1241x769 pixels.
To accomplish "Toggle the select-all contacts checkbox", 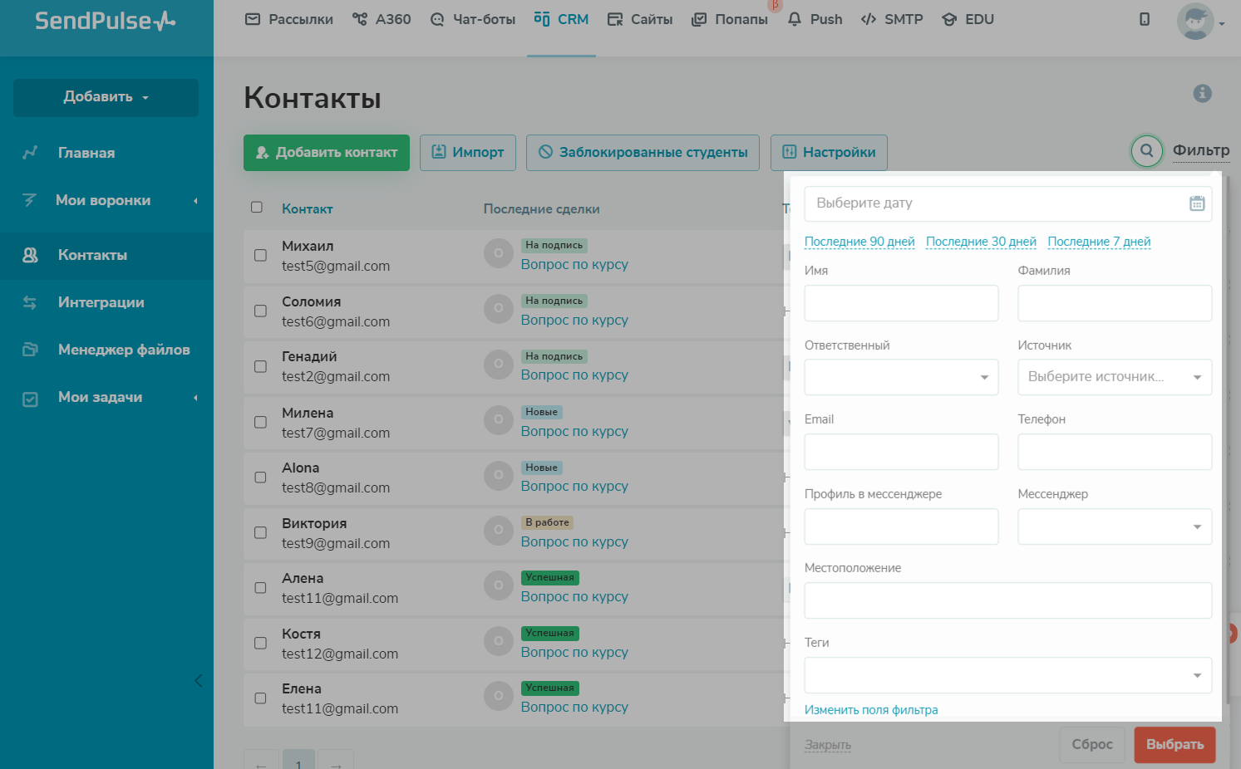I will click(x=257, y=208).
